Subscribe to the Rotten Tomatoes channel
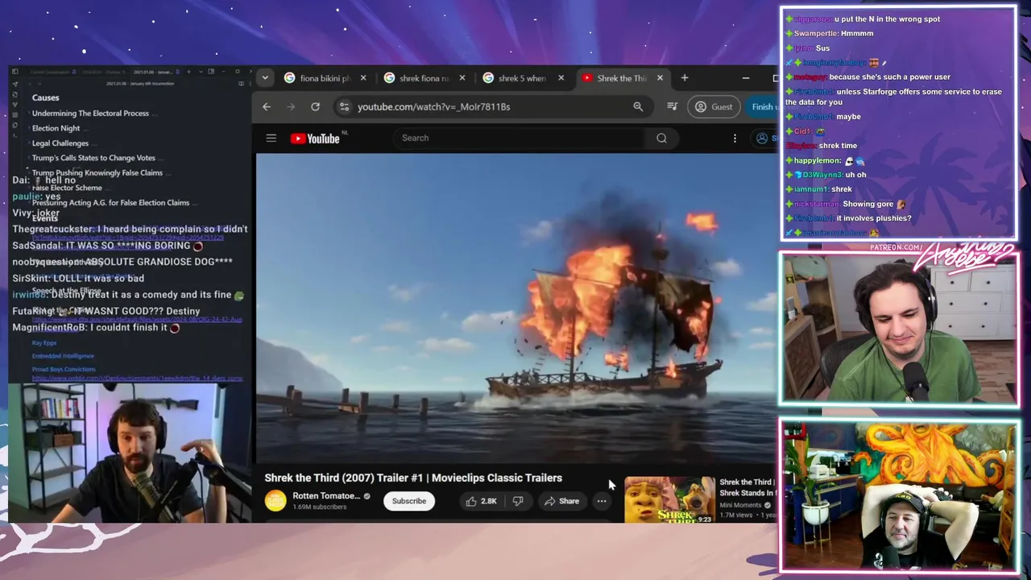 [x=409, y=501]
